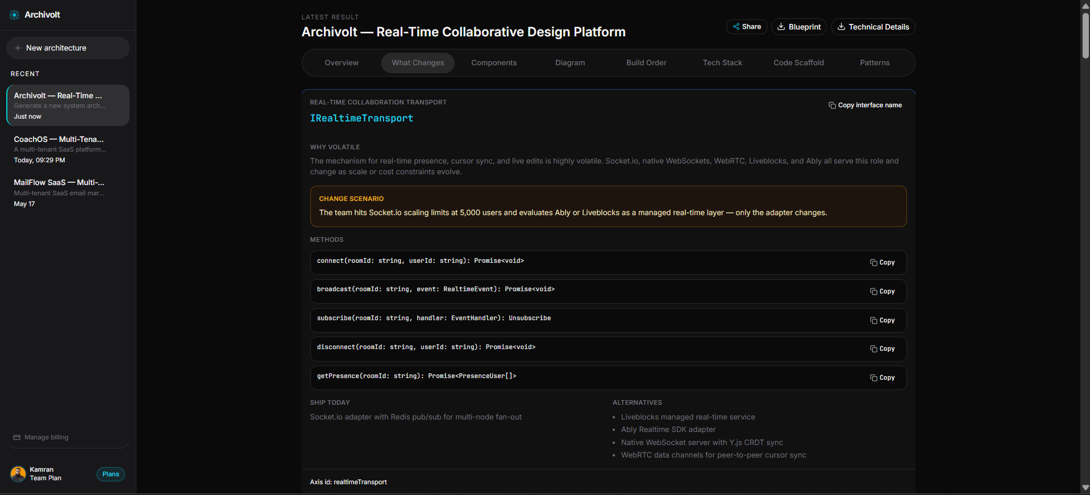Click the Axis id: realtimeTransport text
This screenshot has height=495, width=1090.
click(x=348, y=483)
